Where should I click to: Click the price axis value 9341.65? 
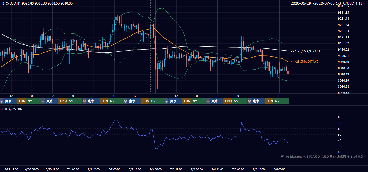(343, 6)
